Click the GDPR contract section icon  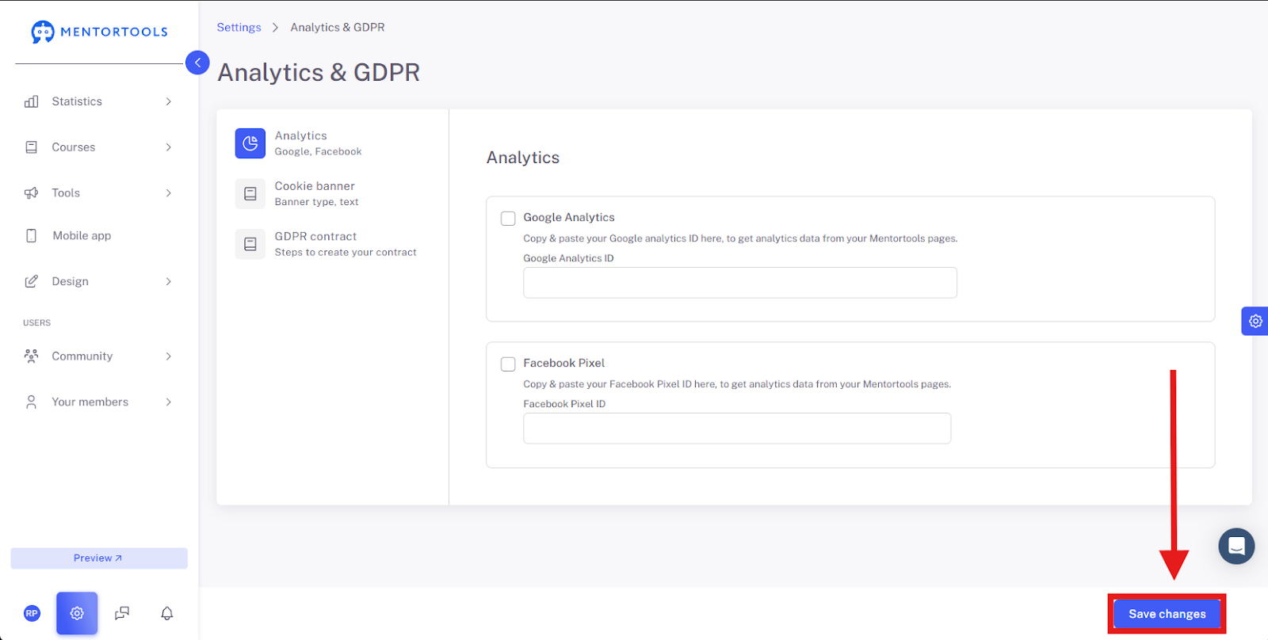point(250,244)
